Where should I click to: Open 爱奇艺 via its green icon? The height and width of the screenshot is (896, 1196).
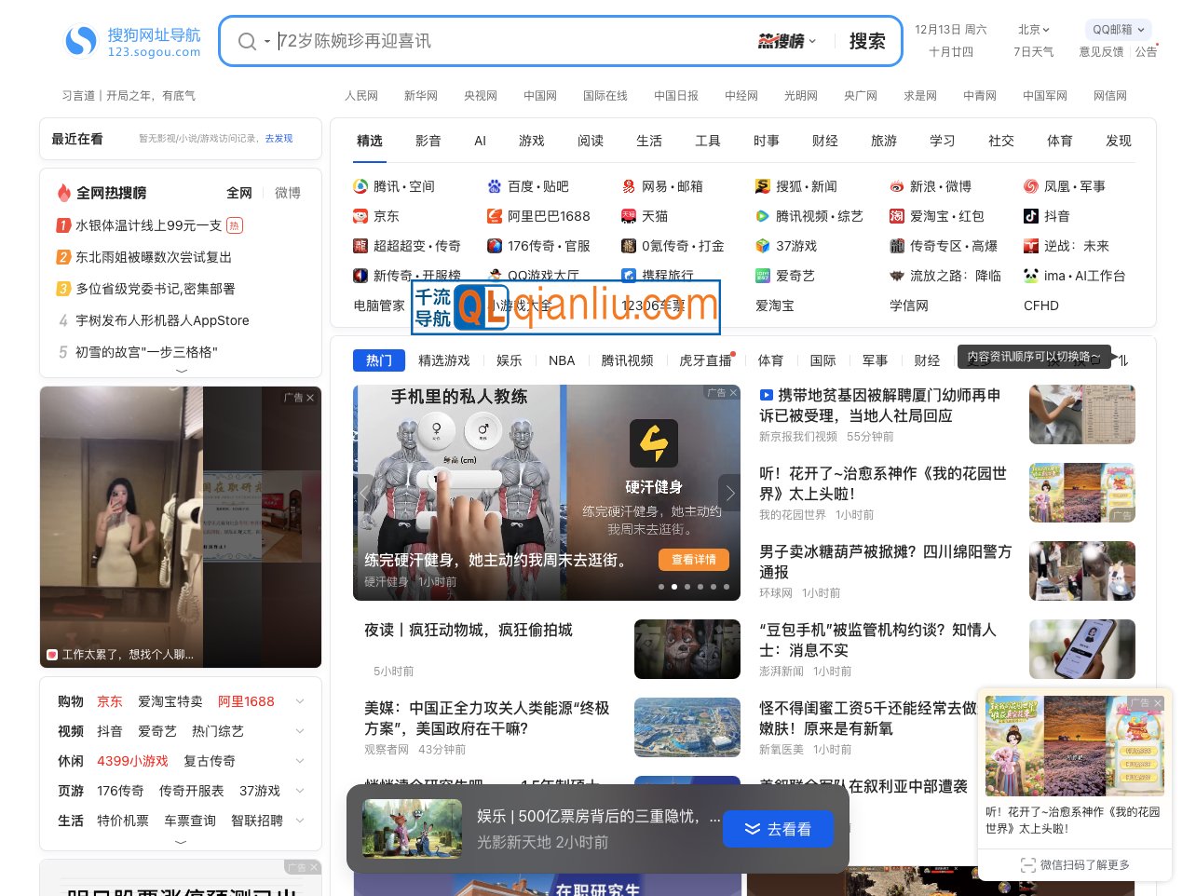click(x=764, y=276)
